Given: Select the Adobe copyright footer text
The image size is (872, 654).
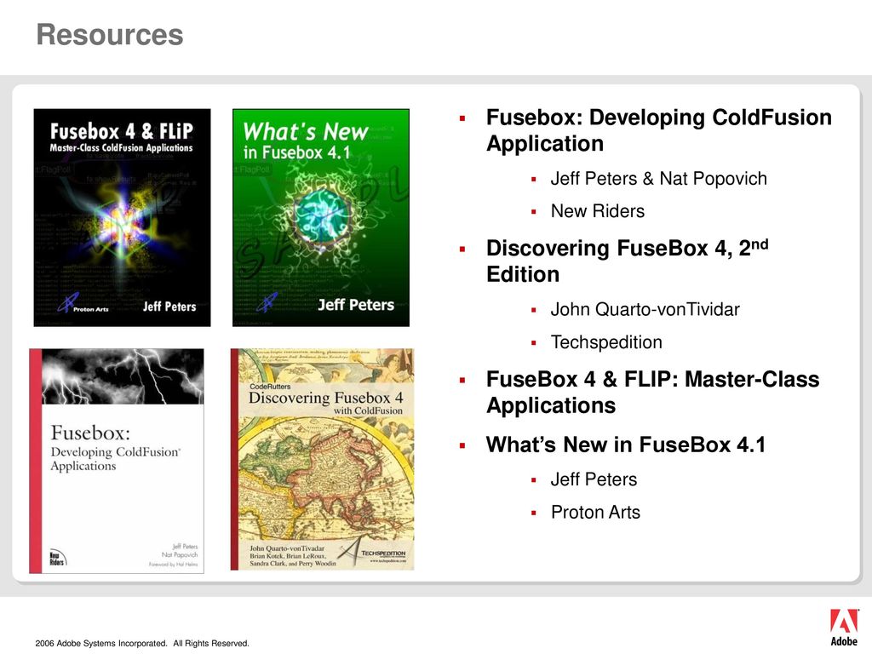Looking at the screenshot, I should click(142, 644).
